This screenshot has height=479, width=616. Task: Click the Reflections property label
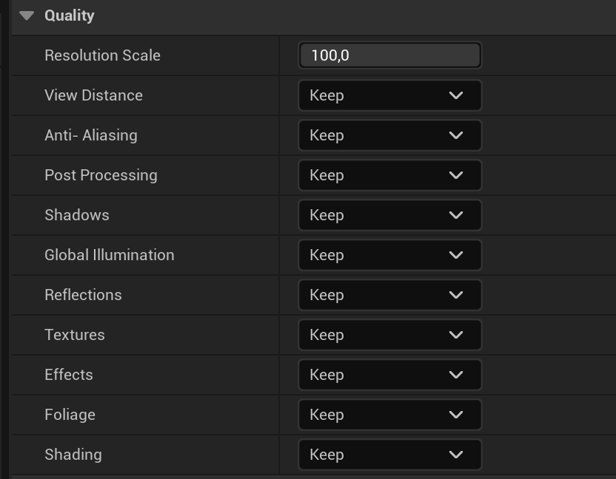coord(83,295)
